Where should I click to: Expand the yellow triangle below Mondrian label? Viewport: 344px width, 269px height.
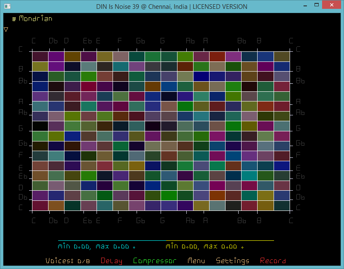point(6,29)
